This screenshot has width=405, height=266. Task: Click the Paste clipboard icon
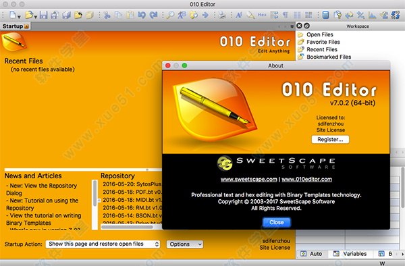(x=130, y=15)
